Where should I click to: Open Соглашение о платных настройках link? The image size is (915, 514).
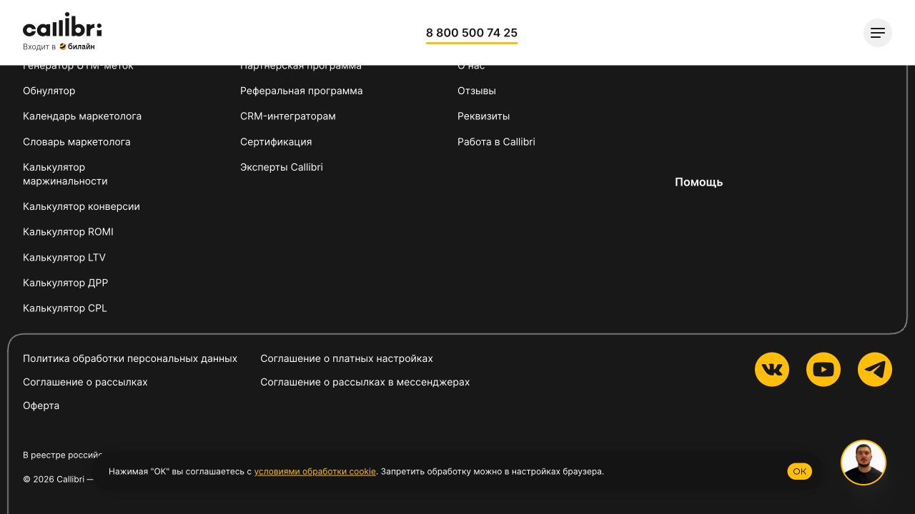[x=347, y=358]
